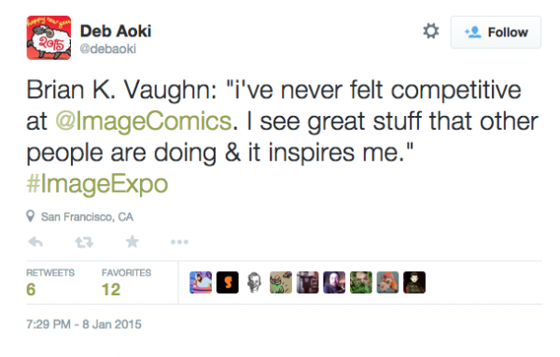This screenshot has width=560, height=357.
Task: Open the more options ellipsis menu
Action: (x=179, y=242)
